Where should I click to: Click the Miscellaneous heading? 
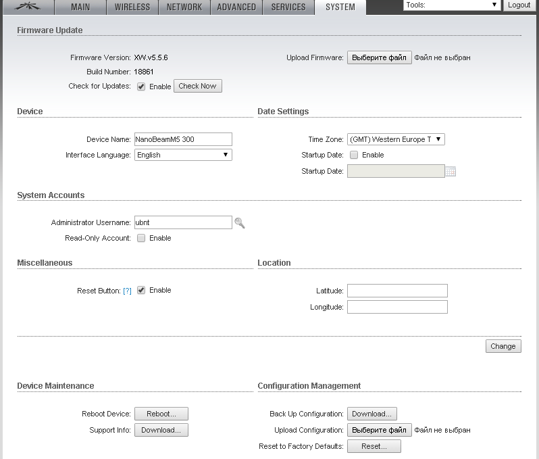pyautogui.click(x=45, y=263)
